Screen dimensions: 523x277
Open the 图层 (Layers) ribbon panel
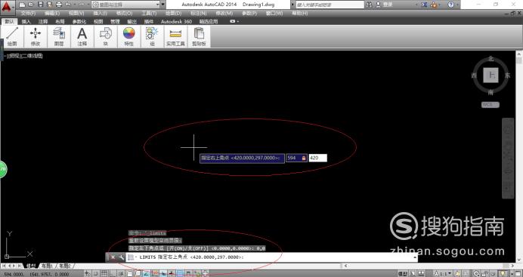[x=59, y=36]
